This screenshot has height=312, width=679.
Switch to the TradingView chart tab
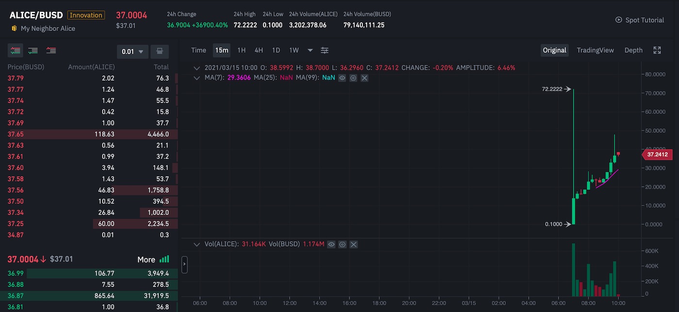(595, 50)
